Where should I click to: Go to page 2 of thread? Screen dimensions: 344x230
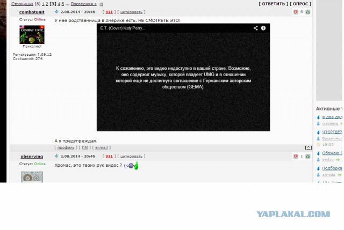tap(47, 4)
